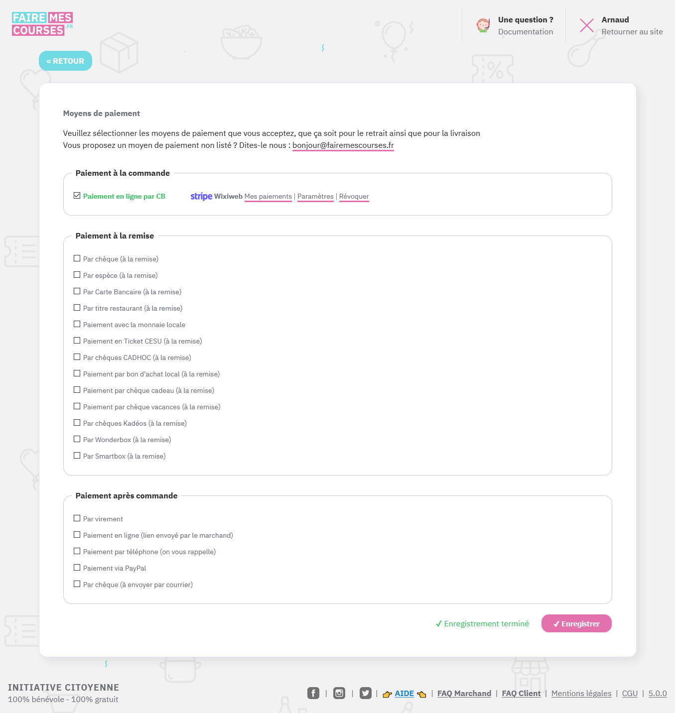The width and height of the screenshot is (675, 713).
Task: Open the Twitter icon in footer
Action: [366, 693]
